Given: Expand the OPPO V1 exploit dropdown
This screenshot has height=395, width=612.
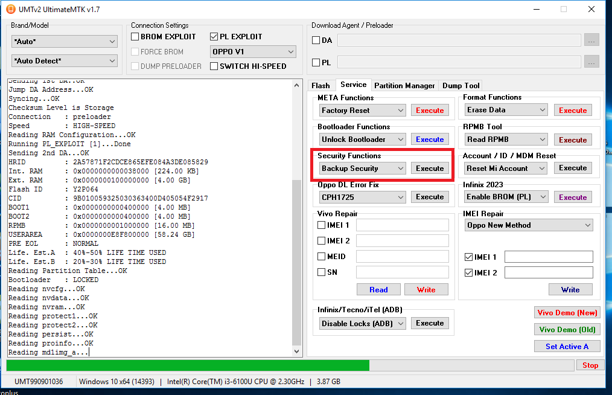Looking at the screenshot, I should 253,52.
